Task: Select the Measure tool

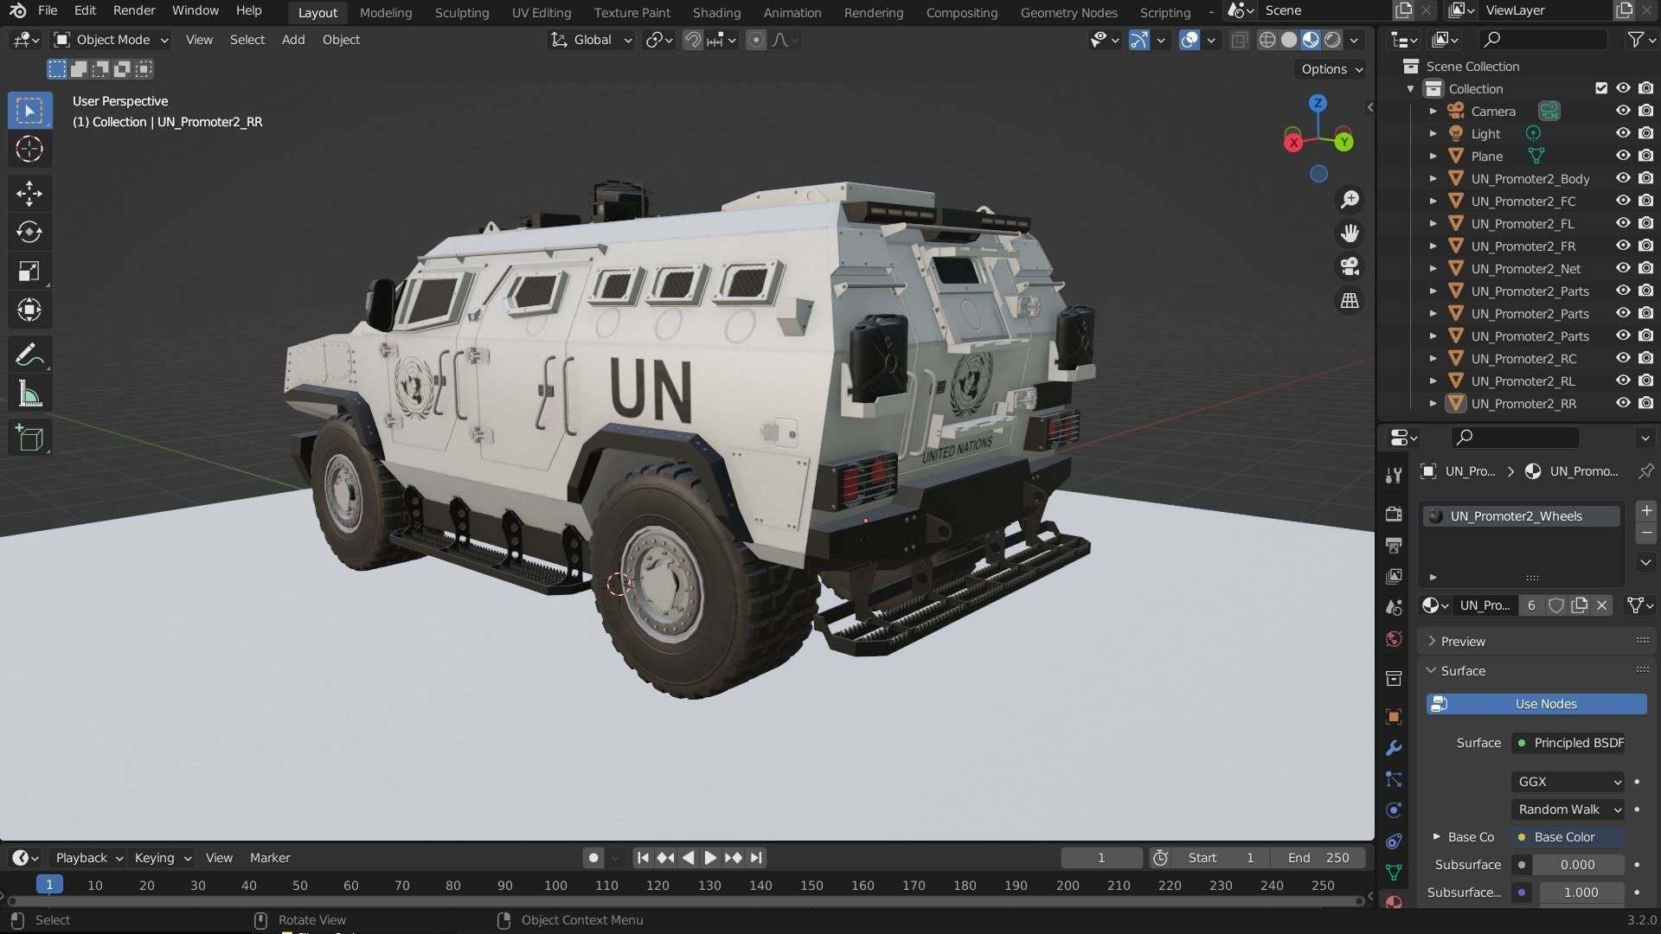Action: click(x=29, y=394)
